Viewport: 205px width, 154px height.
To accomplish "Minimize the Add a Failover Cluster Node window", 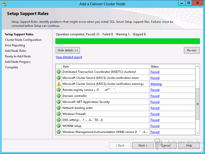I will pyautogui.click(x=182, y=3).
